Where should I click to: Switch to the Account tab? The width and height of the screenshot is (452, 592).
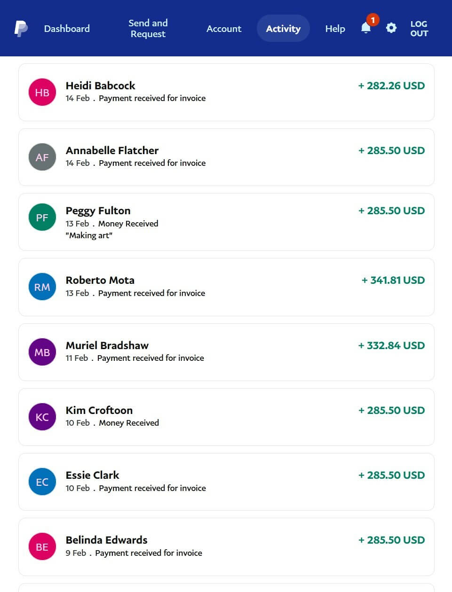pyautogui.click(x=224, y=29)
